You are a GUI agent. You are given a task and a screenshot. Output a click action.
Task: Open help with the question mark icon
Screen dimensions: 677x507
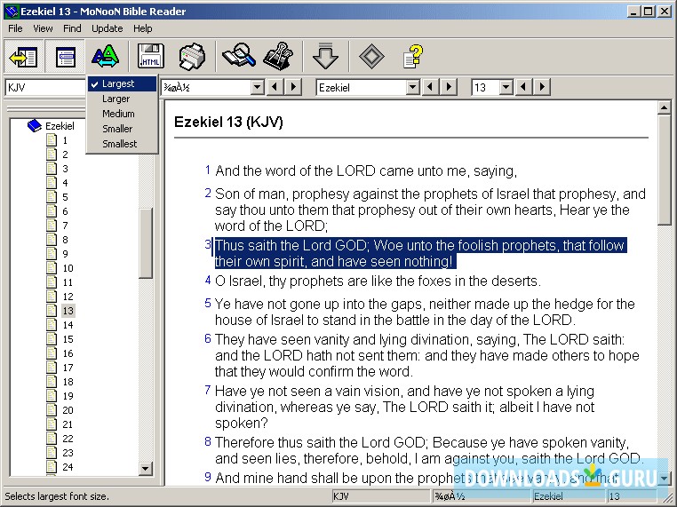tap(413, 57)
